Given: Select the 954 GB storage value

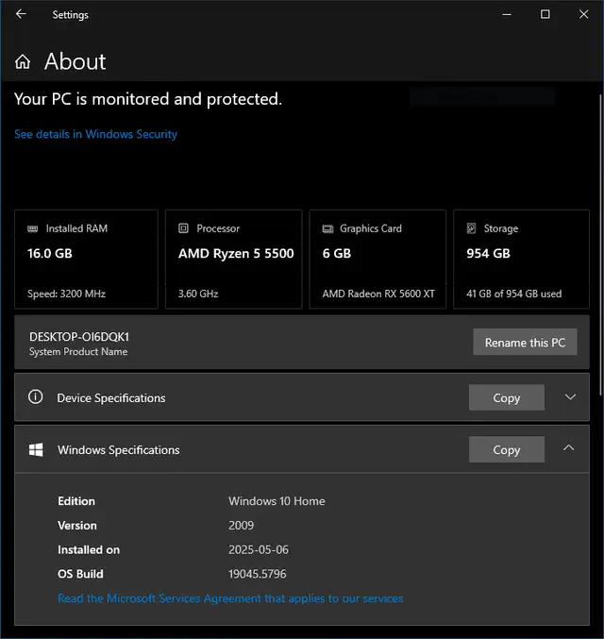Looking at the screenshot, I should click(488, 254).
